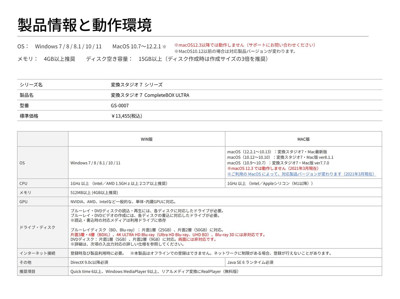Click the メモリ 4GB以上推奨 text

point(46,59)
